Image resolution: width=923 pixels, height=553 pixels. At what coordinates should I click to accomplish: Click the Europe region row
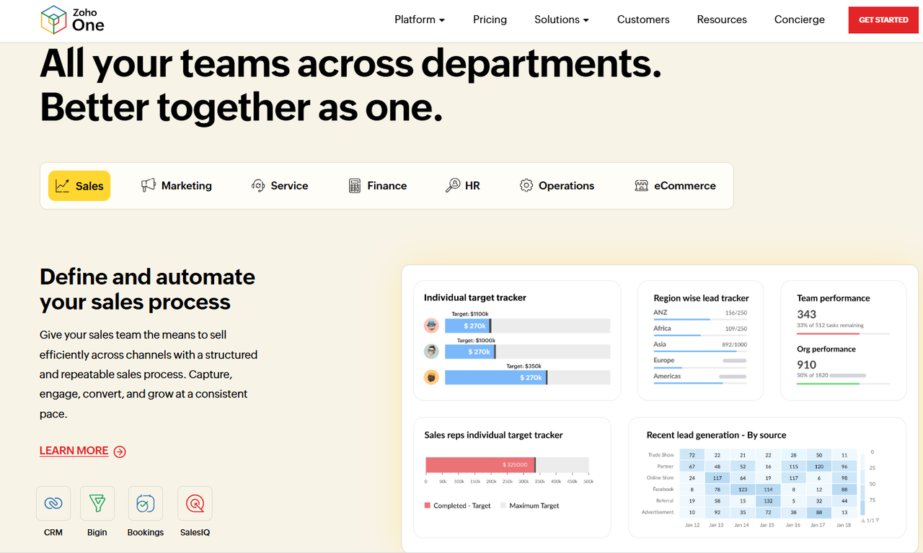point(700,362)
